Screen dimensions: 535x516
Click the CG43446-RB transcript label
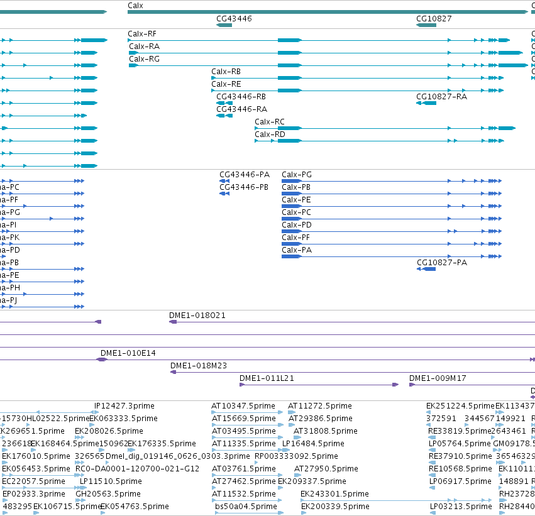241,97
